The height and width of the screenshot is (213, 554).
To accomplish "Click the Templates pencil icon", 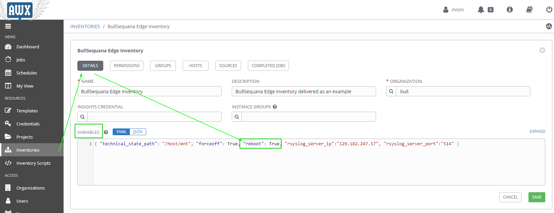I will tap(8, 110).
